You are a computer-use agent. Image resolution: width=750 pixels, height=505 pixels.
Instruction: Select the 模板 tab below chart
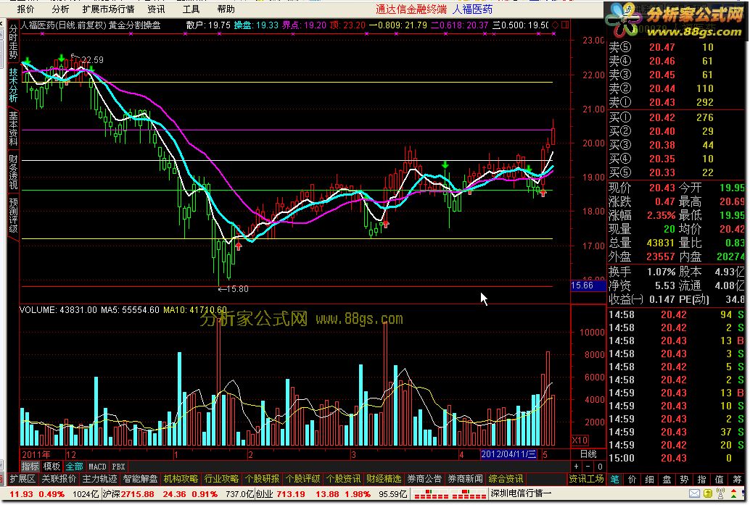51,467
